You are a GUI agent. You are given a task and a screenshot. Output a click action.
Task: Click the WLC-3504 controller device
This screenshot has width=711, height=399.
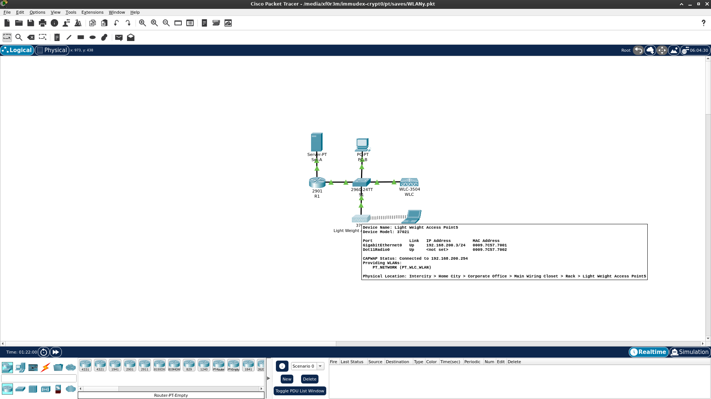[x=409, y=182]
